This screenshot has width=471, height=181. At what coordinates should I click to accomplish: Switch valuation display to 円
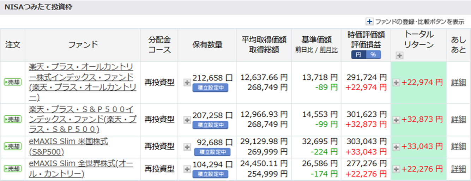pyautogui.click(x=358, y=55)
